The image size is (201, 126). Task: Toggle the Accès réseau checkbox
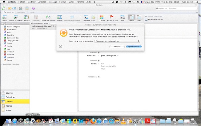(5, 29)
